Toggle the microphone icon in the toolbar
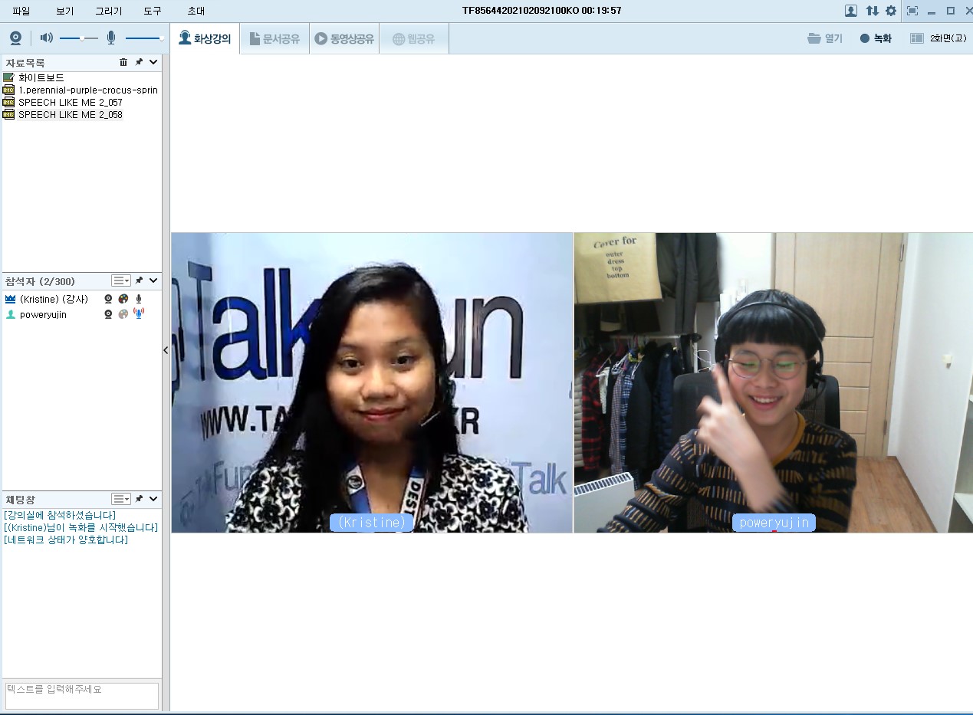This screenshot has width=973, height=715. click(x=111, y=38)
